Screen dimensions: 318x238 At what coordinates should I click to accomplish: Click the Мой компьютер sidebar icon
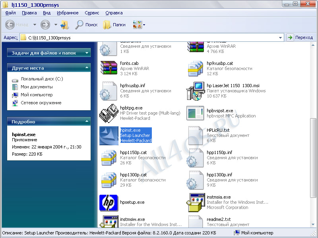(15, 95)
